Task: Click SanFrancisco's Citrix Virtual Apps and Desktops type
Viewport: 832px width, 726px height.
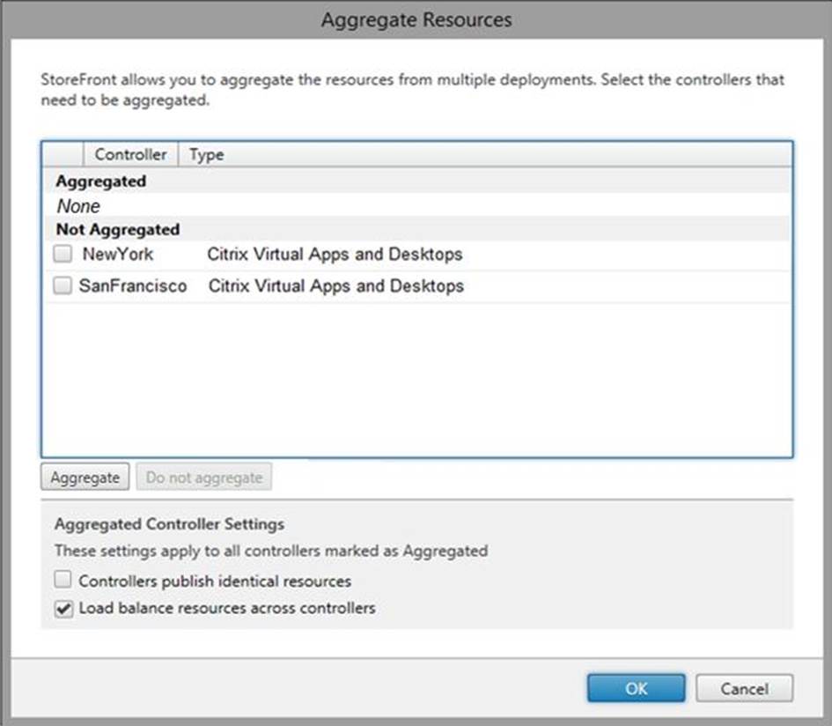Action: [x=335, y=286]
